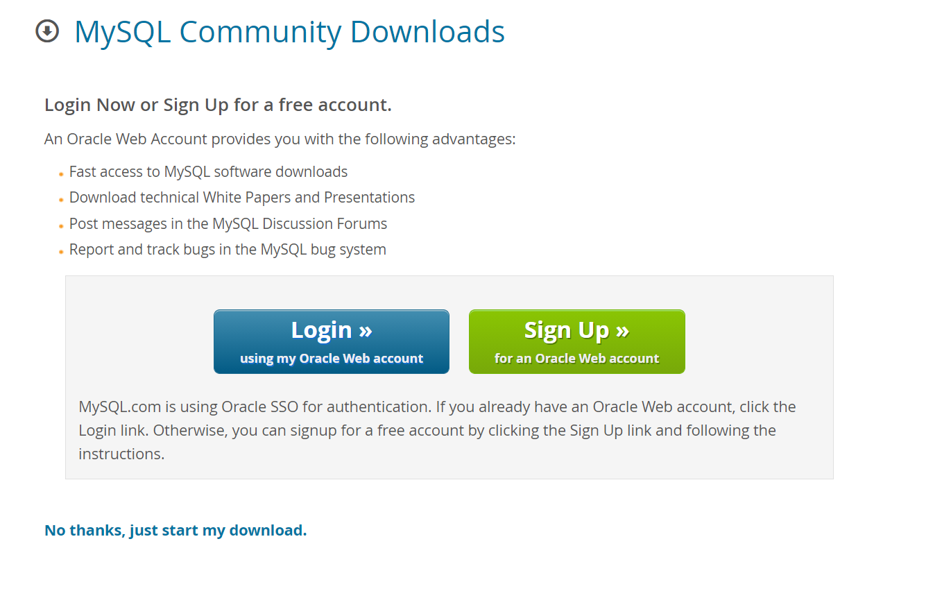Click the MySQL Community Downloads heading
Image resolution: width=951 pixels, height=598 pixels.
[x=289, y=32]
